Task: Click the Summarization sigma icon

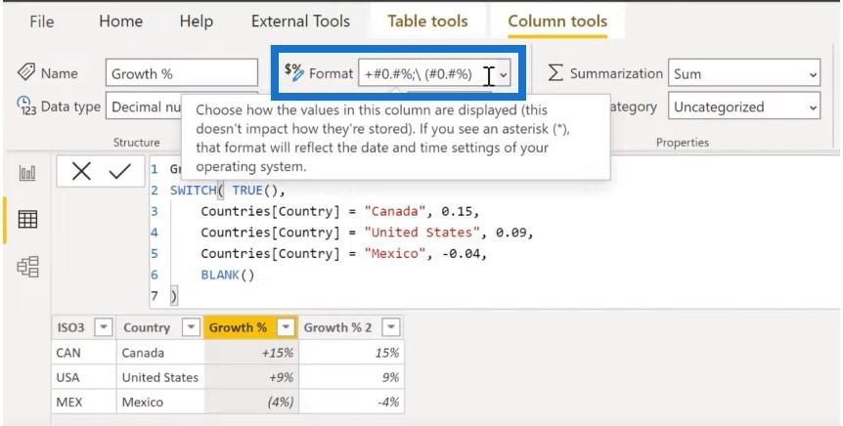Action: click(555, 73)
